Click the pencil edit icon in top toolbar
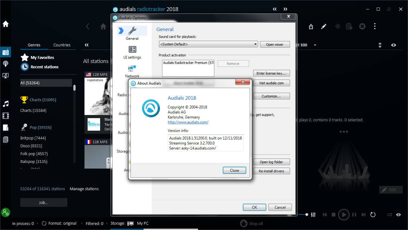Image resolution: width=408 pixels, height=230 pixels. coord(324,27)
